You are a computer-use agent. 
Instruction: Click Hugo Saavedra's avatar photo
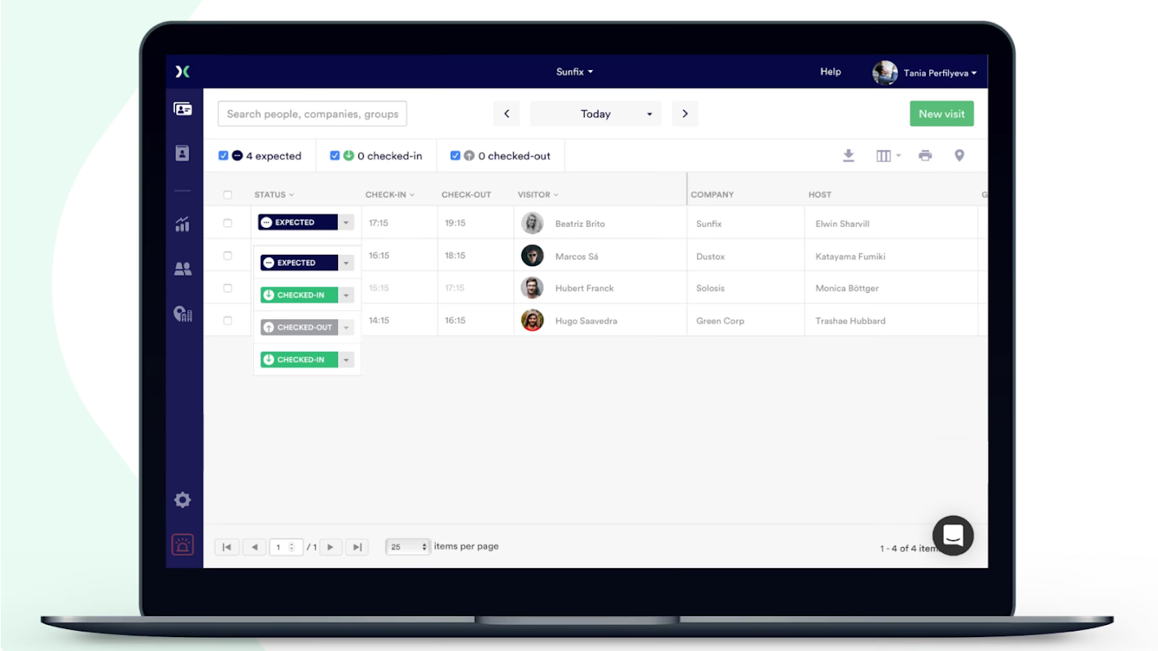tap(533, 321)
